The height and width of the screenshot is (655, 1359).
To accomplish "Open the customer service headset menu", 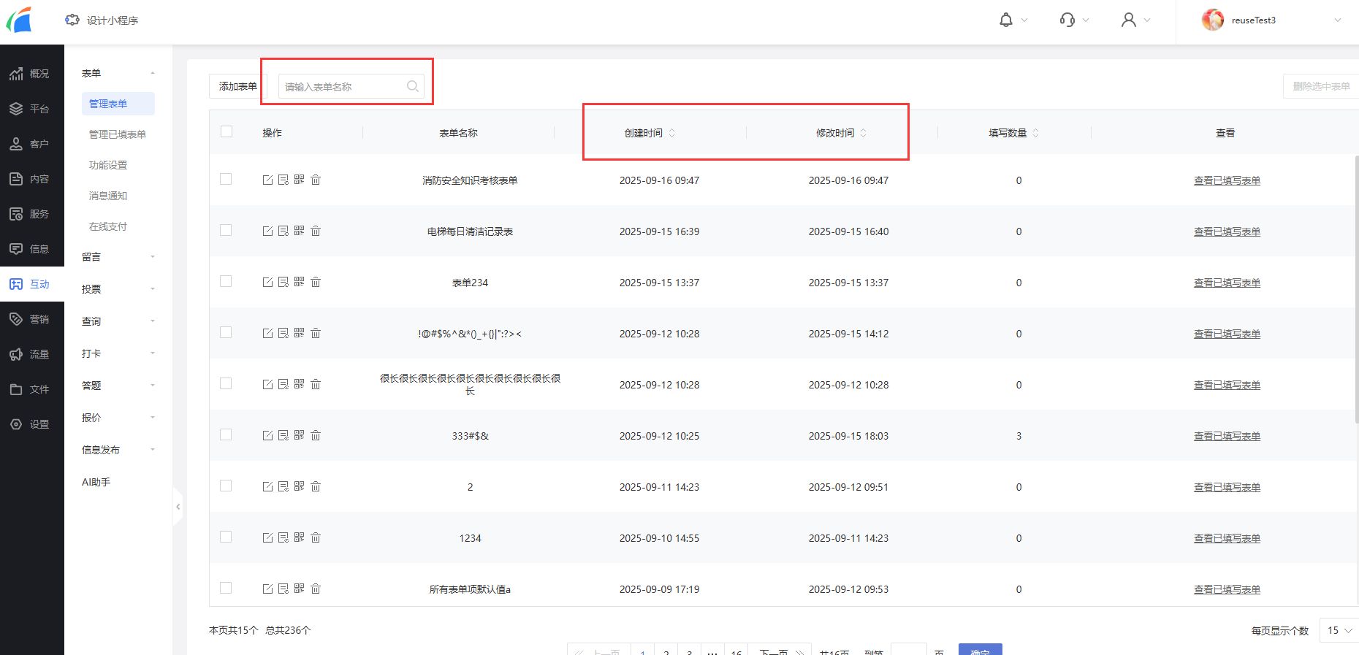I will coord(1067,20).
